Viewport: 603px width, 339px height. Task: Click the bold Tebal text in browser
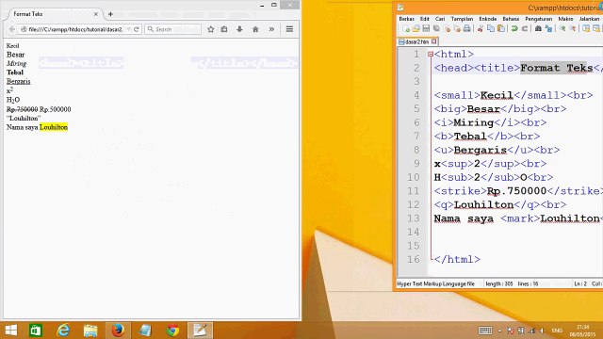pyautogui.click(x=15, y=73)
